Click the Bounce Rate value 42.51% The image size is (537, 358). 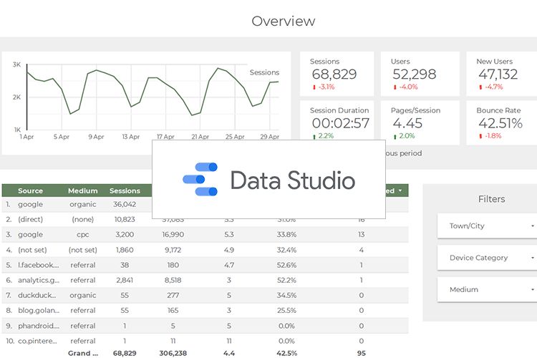pos(500,123)
